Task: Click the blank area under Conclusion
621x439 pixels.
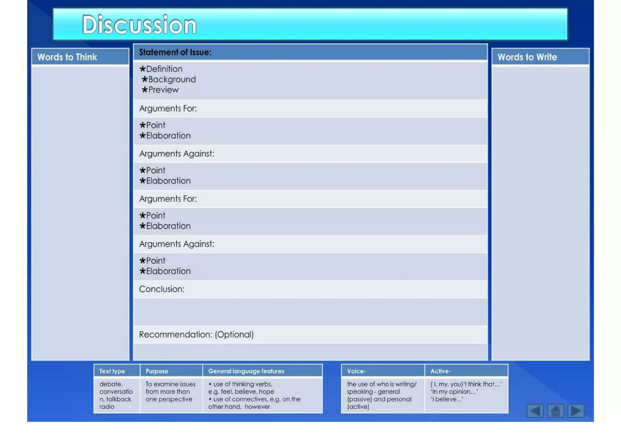Action: (x=310, y=312)
